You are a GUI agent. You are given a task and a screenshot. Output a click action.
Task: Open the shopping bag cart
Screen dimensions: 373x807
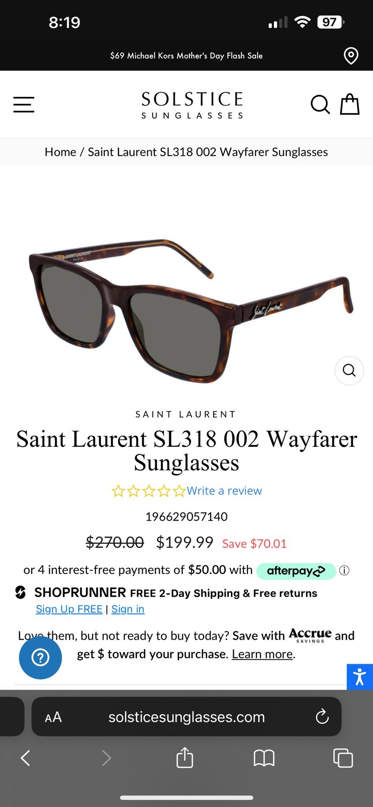(349, 105)
